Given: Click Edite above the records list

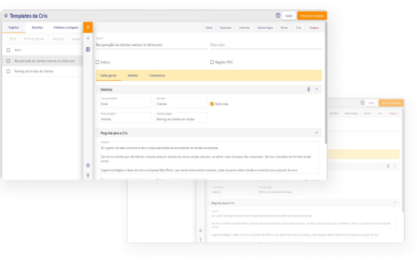Looking at the screenshot, I should click(x=13, y=38).
